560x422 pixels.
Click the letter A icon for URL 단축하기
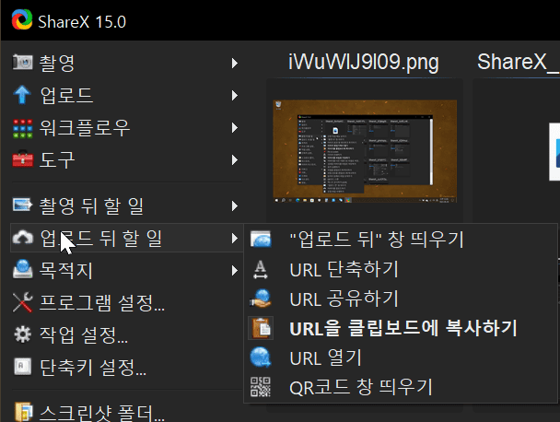(261, 269)
